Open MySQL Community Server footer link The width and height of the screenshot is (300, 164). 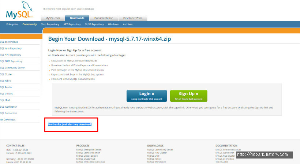click(160, 150)
